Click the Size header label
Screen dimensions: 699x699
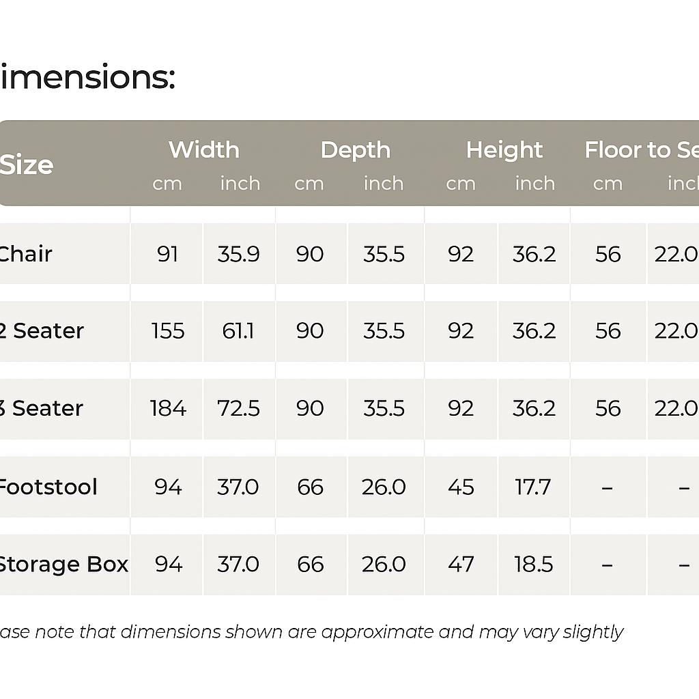pyautogui.click(x=26, y=165)
